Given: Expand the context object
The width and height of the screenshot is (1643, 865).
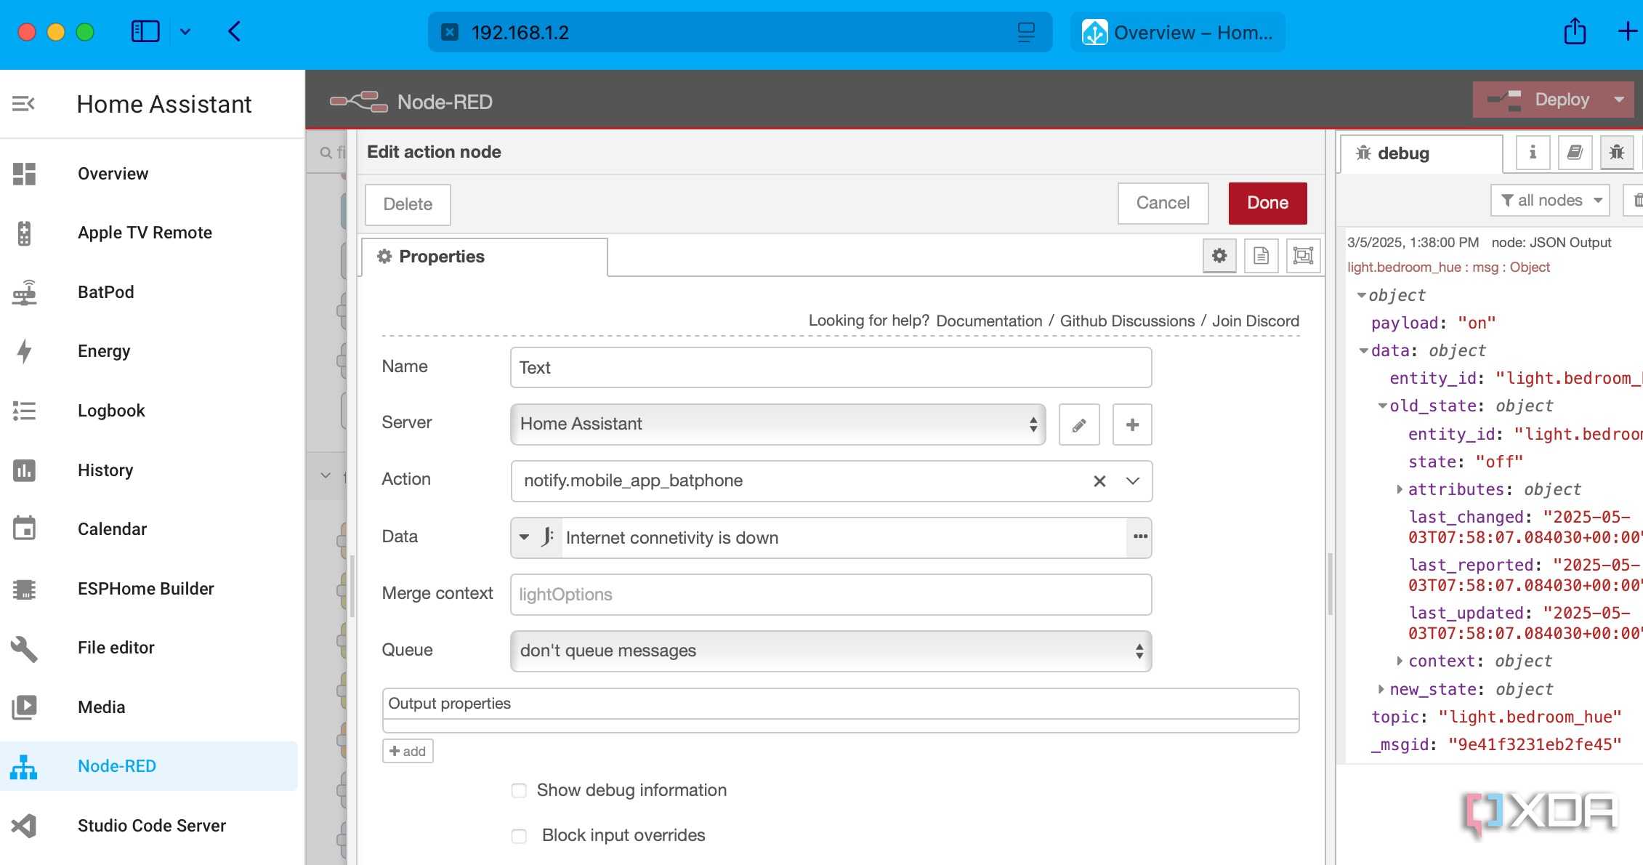Looking at the screenshot, I should pos(1400,661).
